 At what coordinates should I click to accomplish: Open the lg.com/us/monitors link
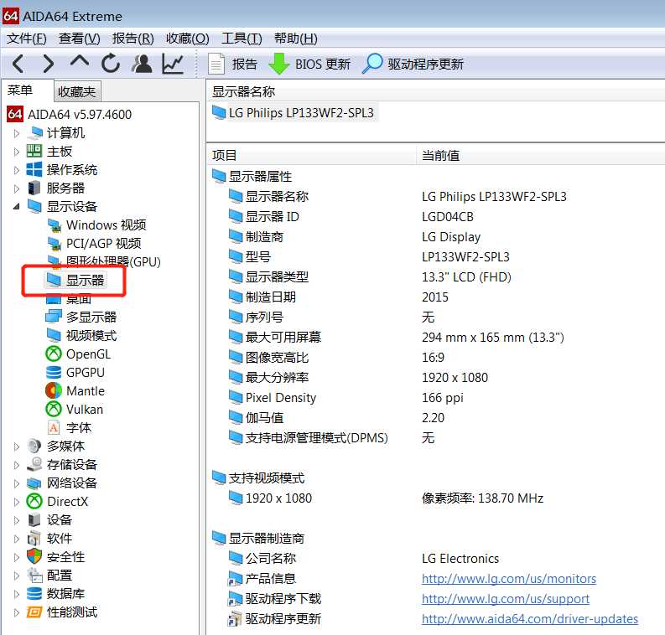(x=508, y=579)
